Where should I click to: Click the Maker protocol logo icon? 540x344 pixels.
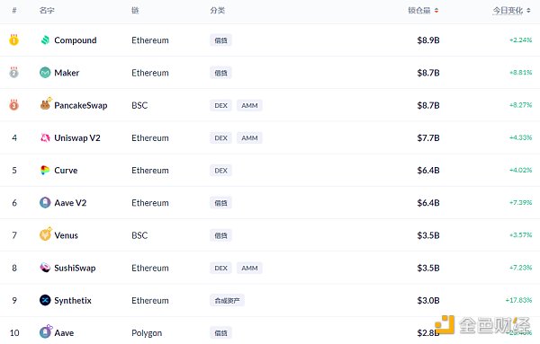point(45,73)
